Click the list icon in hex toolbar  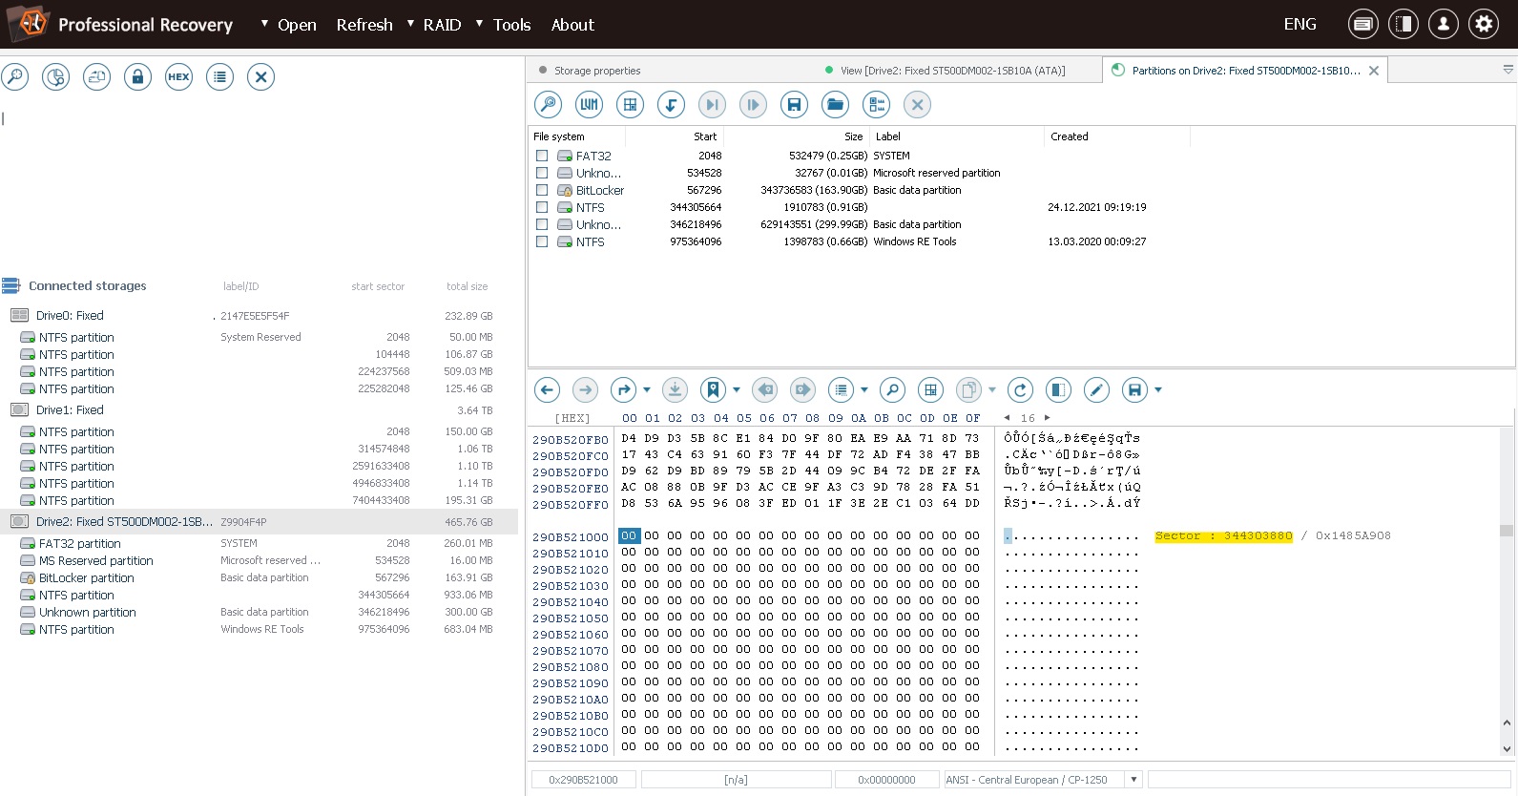841,389
